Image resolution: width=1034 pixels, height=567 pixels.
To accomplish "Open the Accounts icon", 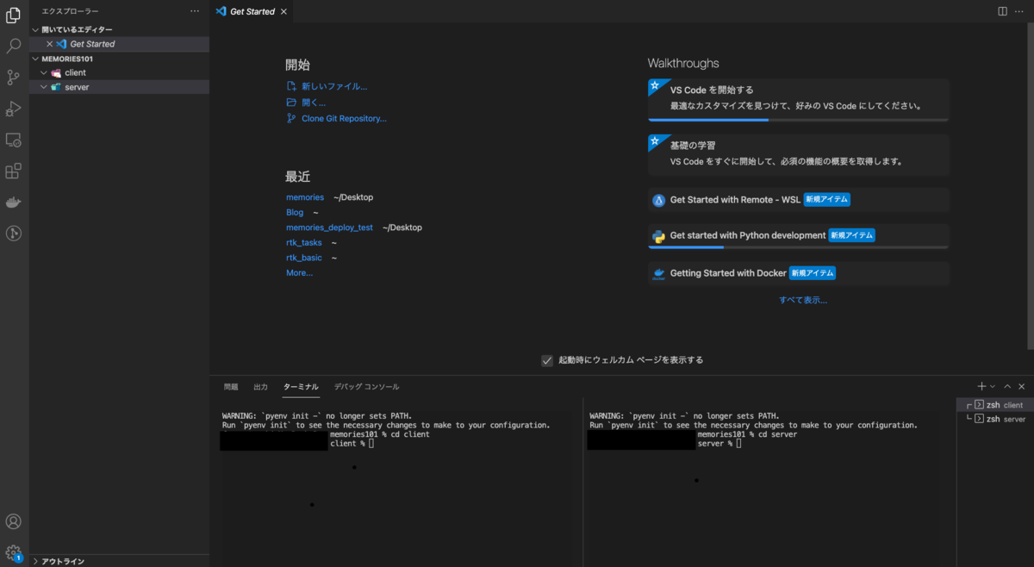I will point(14,521).
